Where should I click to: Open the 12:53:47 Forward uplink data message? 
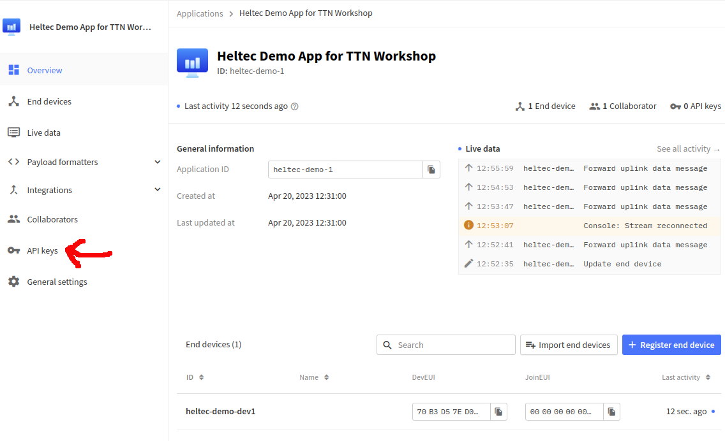[x=589, y=206]
